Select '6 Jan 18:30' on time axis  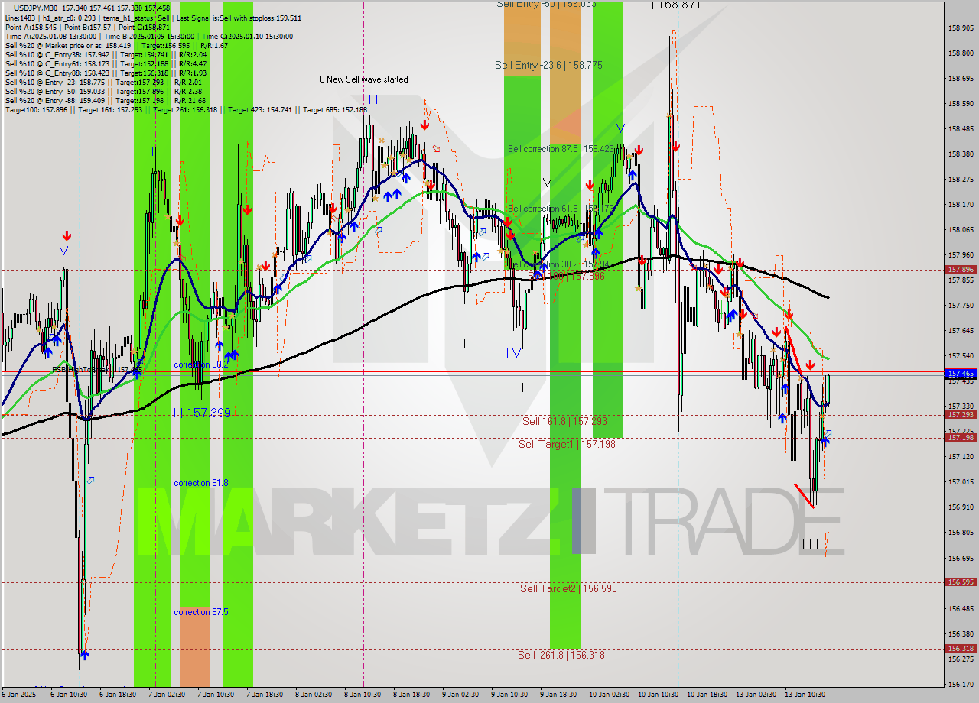coord(117,695)
